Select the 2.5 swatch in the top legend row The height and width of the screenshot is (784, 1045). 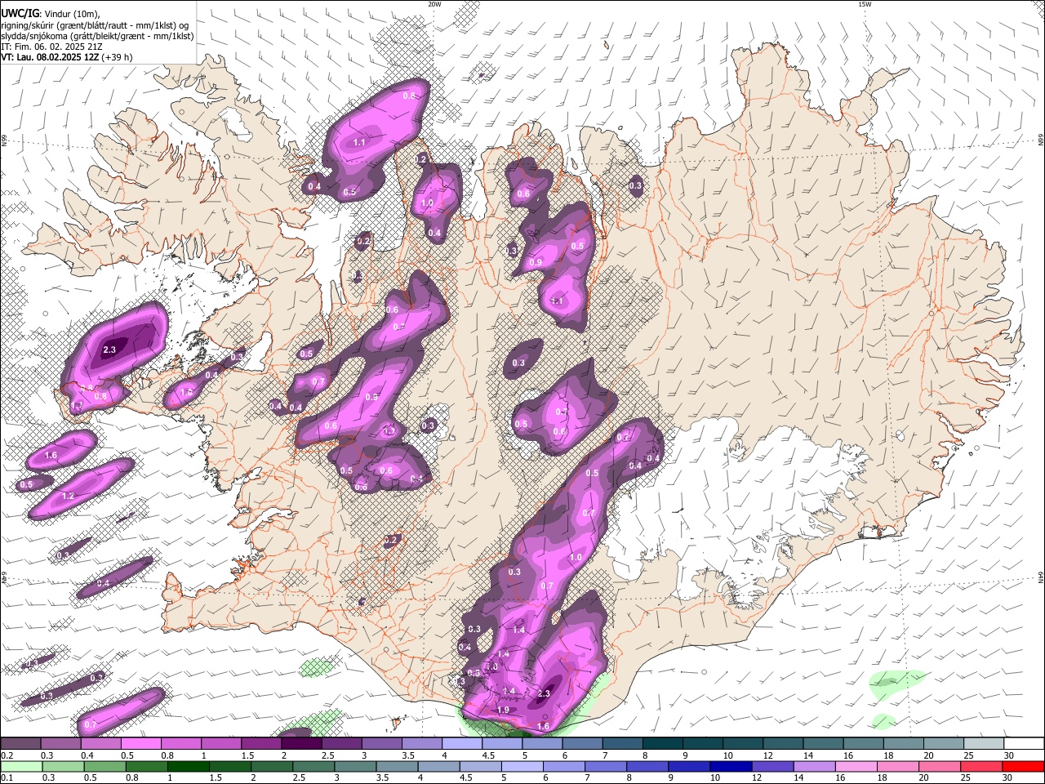pyautogui.click(x=341, y=743)
